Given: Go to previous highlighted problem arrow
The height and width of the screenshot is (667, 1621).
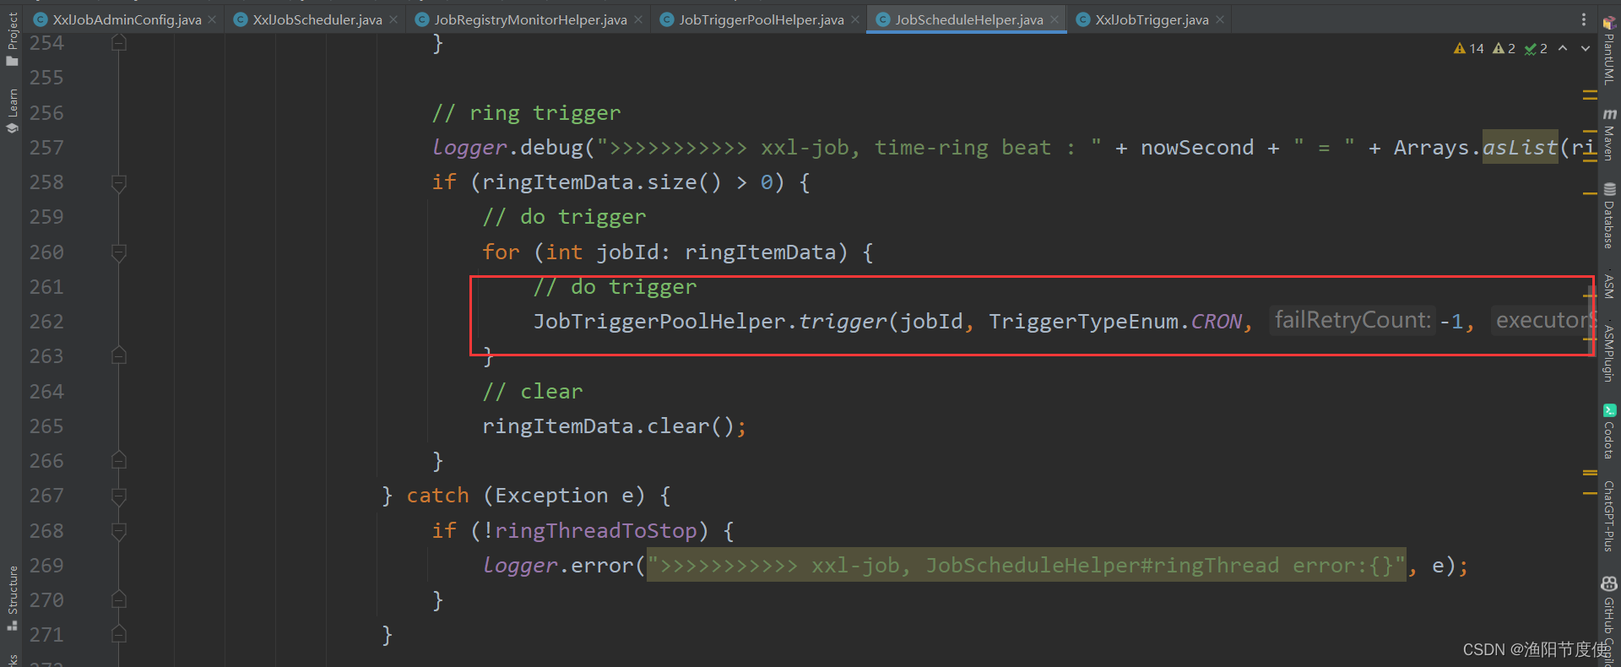Looking at the screenshot, I should coord(1563,48).
